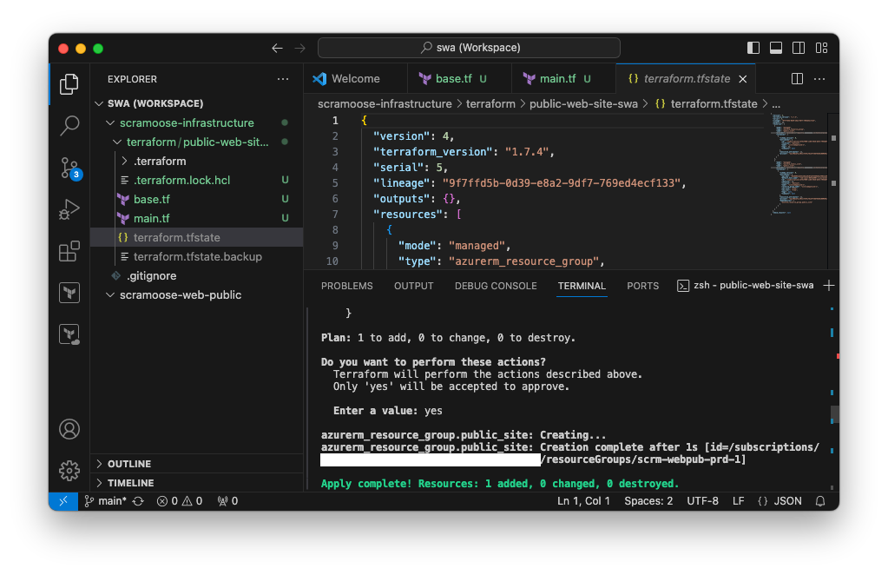Viewport: 888px width, 575px height.
Task: Open the OUTPUT panel tab
Action: (413, 286)
